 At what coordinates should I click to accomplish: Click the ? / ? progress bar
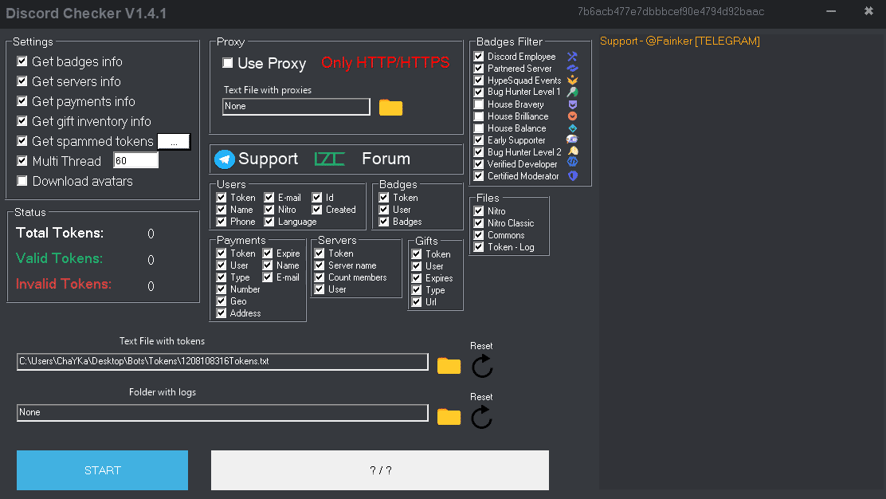380,470
